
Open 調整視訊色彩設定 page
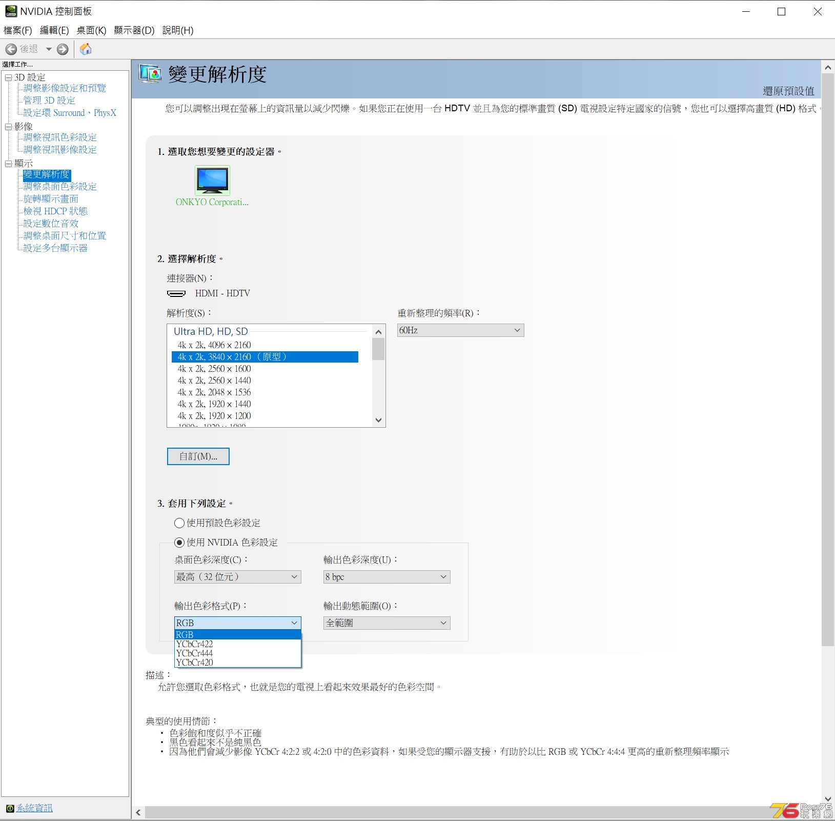click(60, 137)
